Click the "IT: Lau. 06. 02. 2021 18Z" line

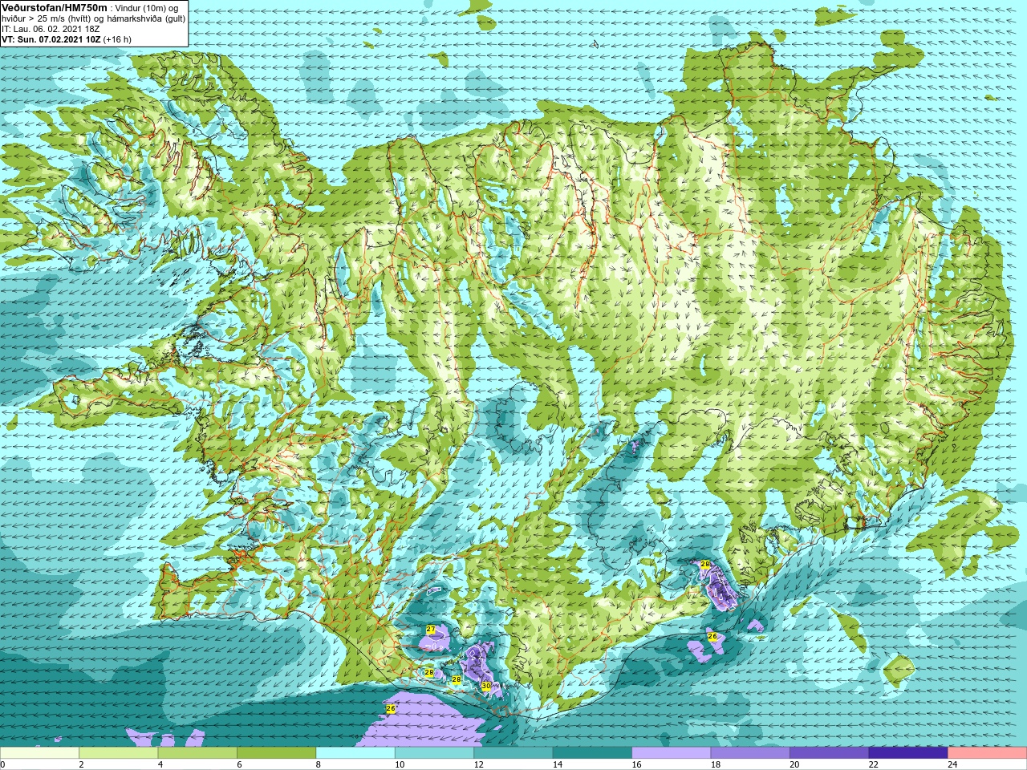(x=51, y=29)
